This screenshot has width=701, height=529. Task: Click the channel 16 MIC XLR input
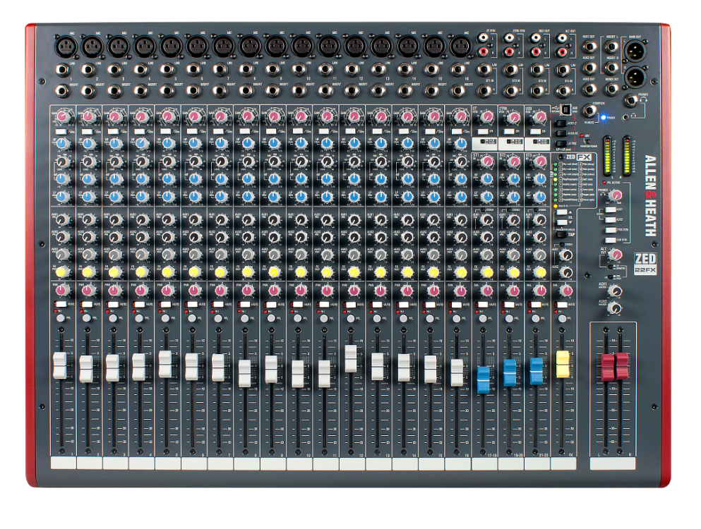coord(461,47)
